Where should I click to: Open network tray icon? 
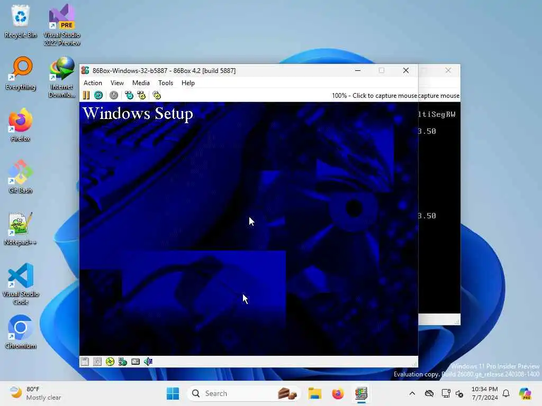coord(446,393)
